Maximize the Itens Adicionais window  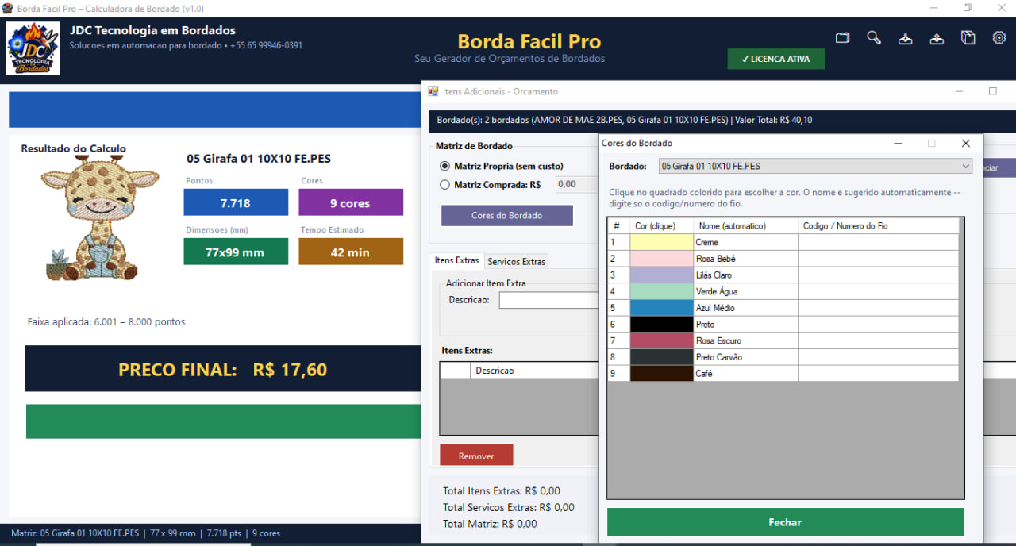(x=992, y=91)
